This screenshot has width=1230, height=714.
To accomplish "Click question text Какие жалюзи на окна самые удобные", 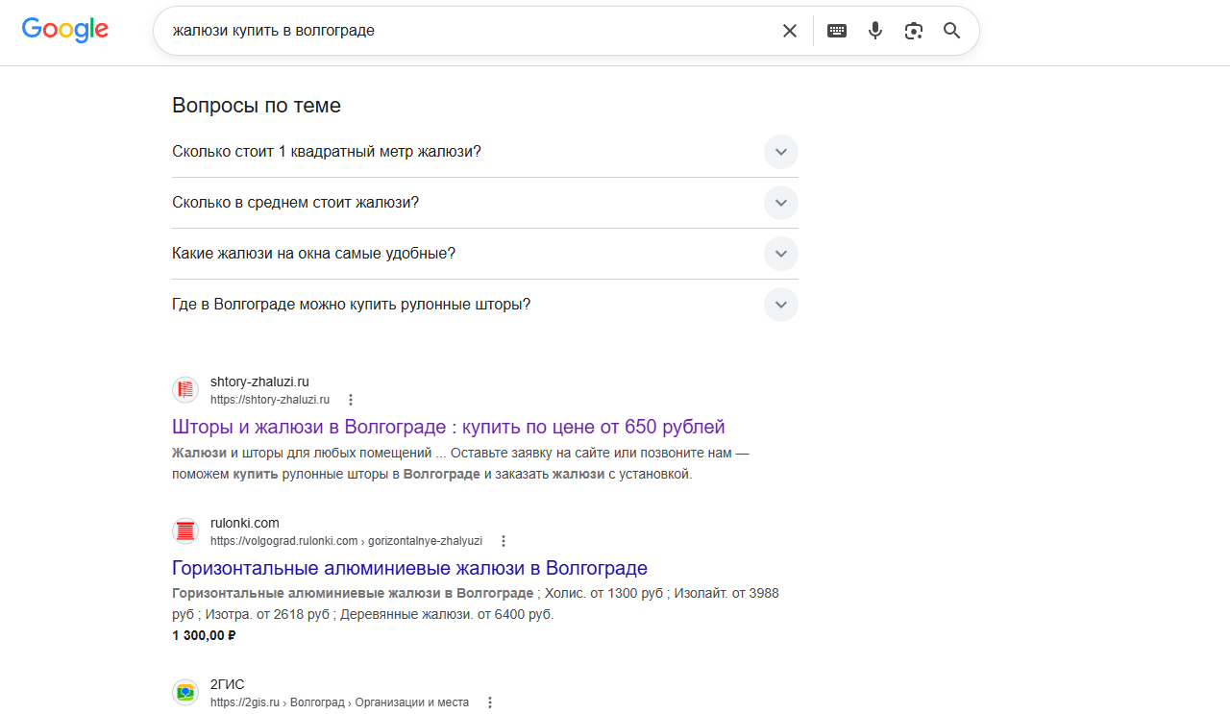I will [x=314, y=254].
